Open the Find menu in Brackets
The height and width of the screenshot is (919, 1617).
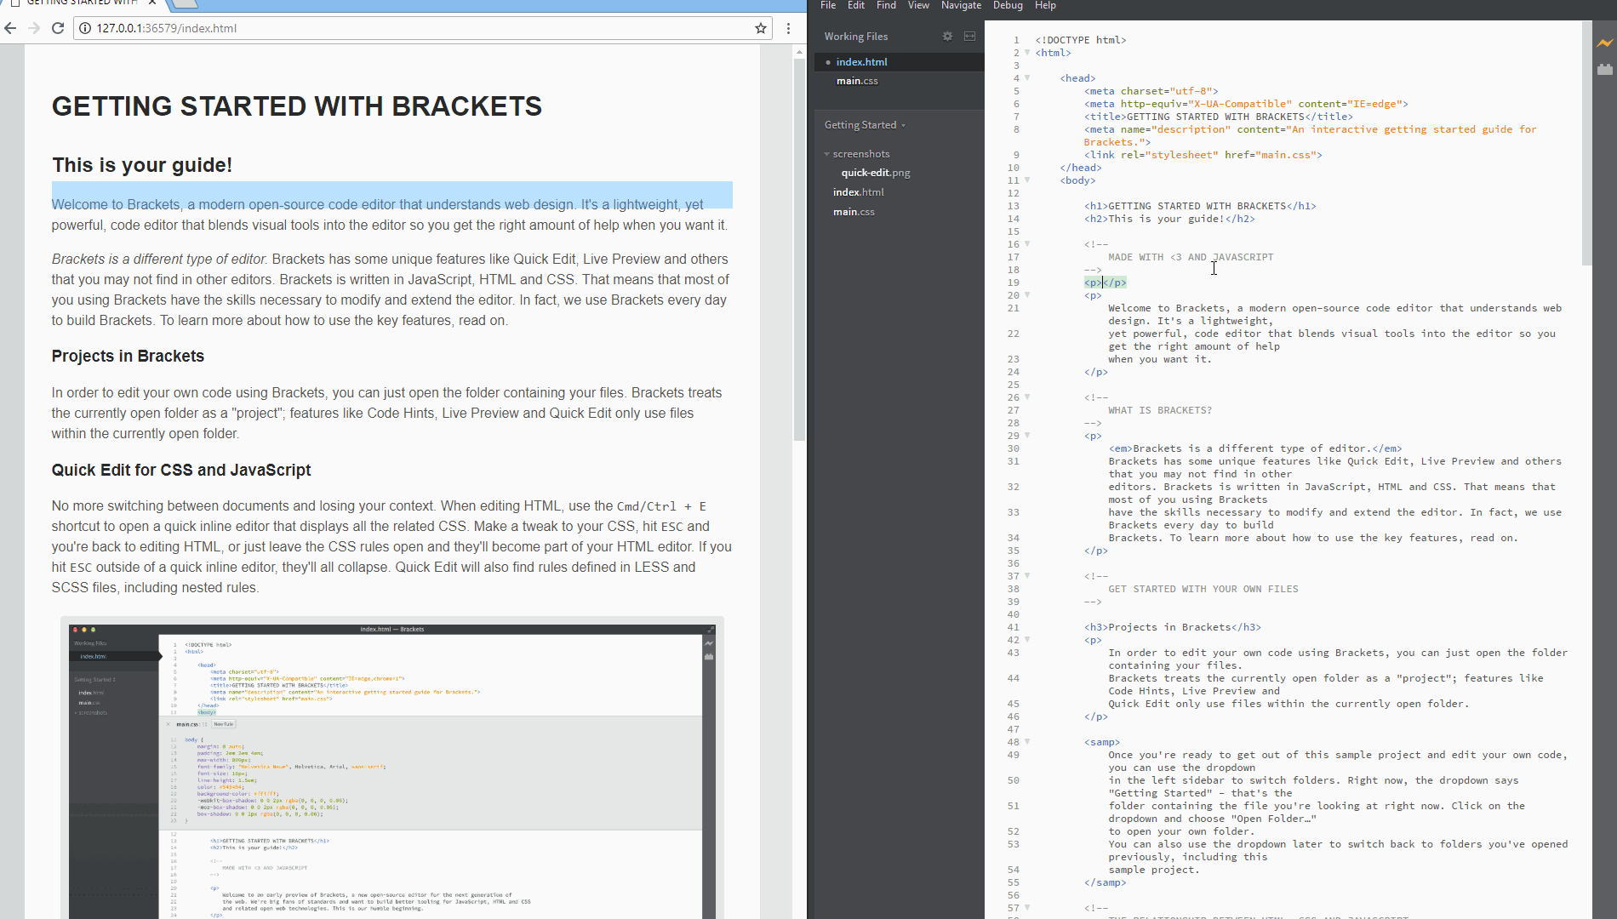coord(886,5)
